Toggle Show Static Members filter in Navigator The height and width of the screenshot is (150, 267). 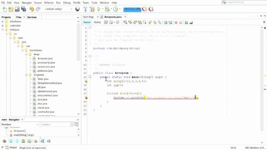pyautogui.click(x=17, y=141)
